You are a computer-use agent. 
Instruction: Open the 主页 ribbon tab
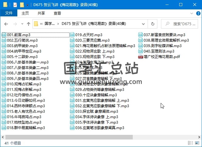[x=25, y=13]
